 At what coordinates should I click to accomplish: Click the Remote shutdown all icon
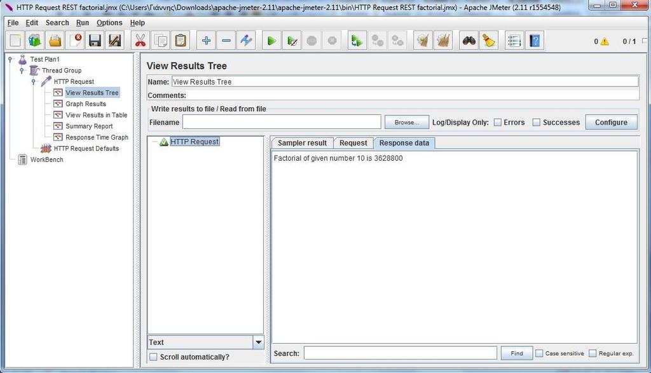click(x=397, y=41)
